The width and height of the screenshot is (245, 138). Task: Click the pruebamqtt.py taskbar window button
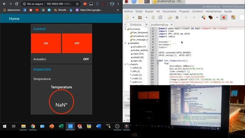tap(168, 2)
